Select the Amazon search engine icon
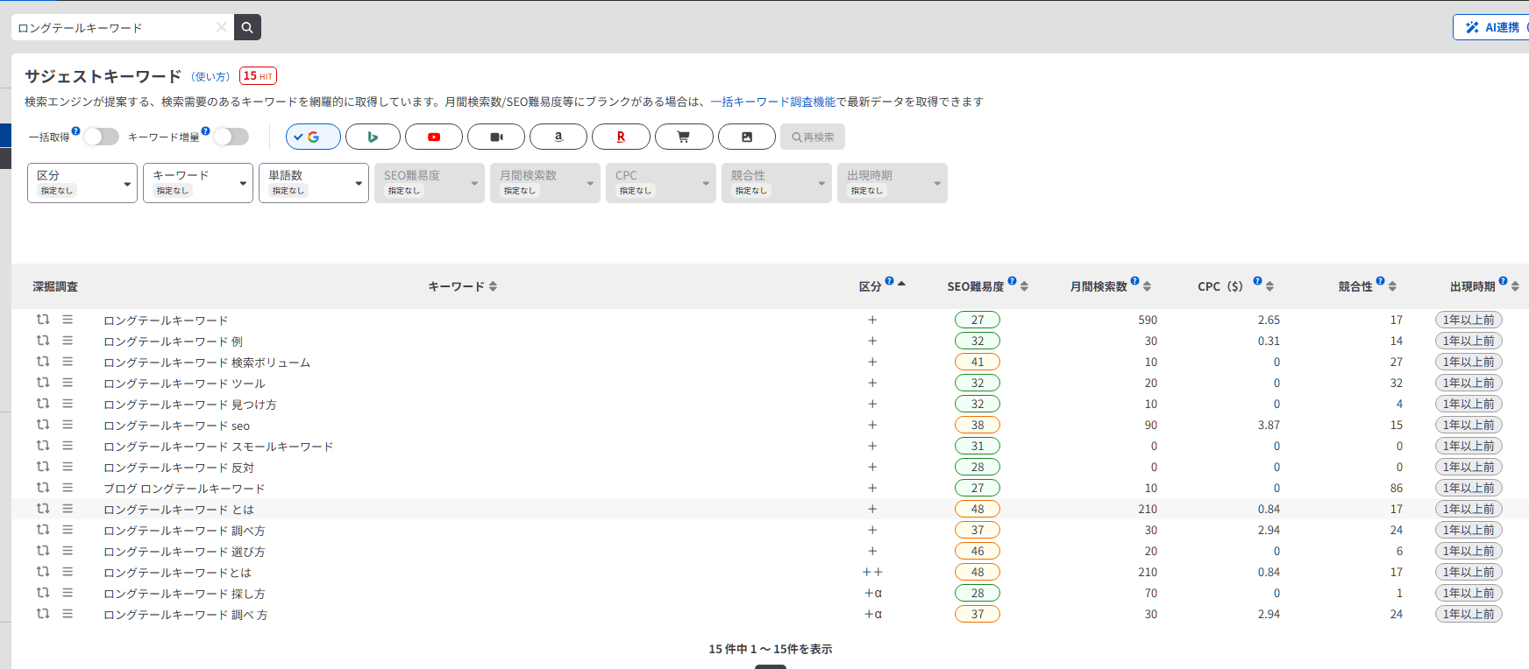Image resolution: width=1529 pixels, height=669 pixels. [558, 137]
